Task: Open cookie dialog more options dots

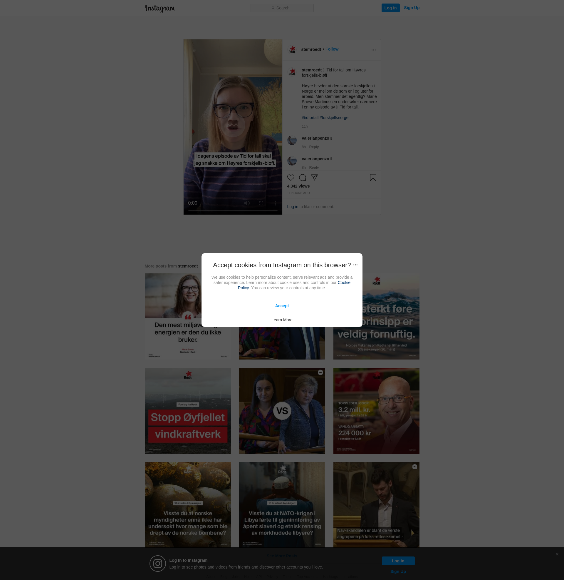Action: click(355, 265)
